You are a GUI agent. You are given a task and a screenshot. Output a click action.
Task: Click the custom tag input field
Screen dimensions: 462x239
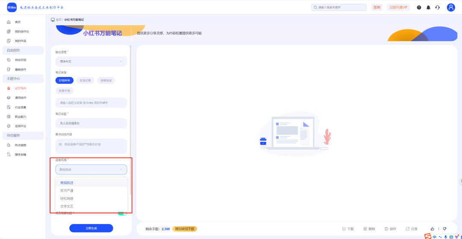click(x=91, y=103)
